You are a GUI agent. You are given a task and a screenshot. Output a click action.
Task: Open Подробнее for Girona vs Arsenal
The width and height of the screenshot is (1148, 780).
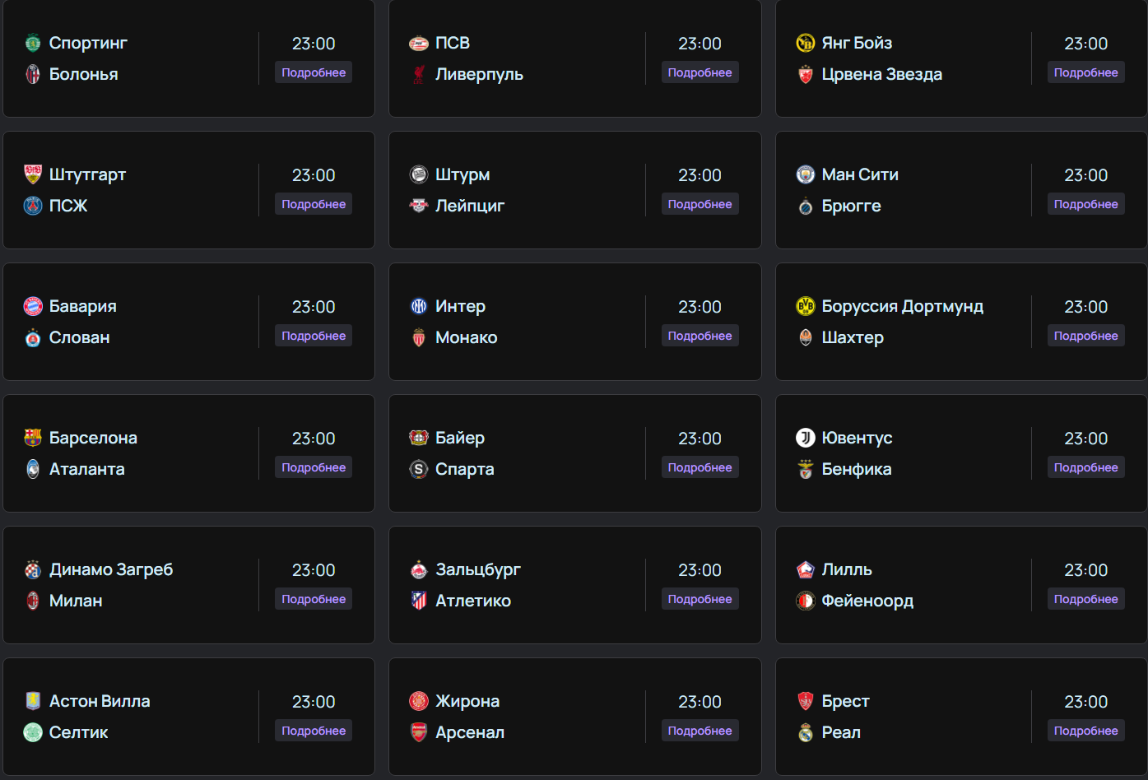coord(700,731)
